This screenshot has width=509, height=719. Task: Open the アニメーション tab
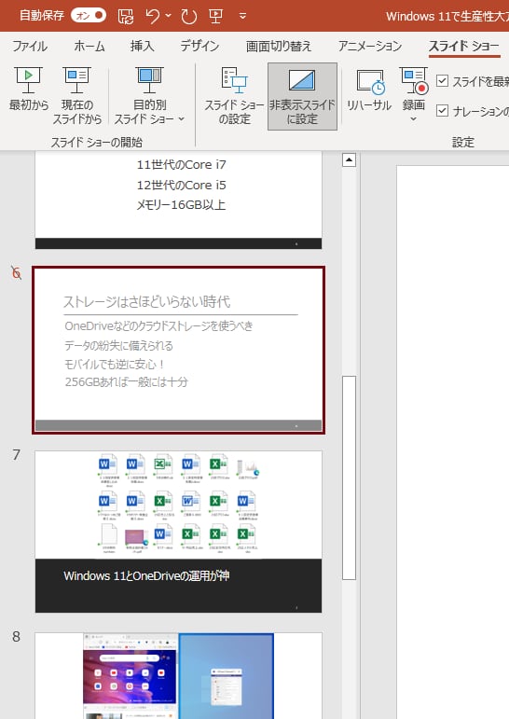[x=369, y=46]
